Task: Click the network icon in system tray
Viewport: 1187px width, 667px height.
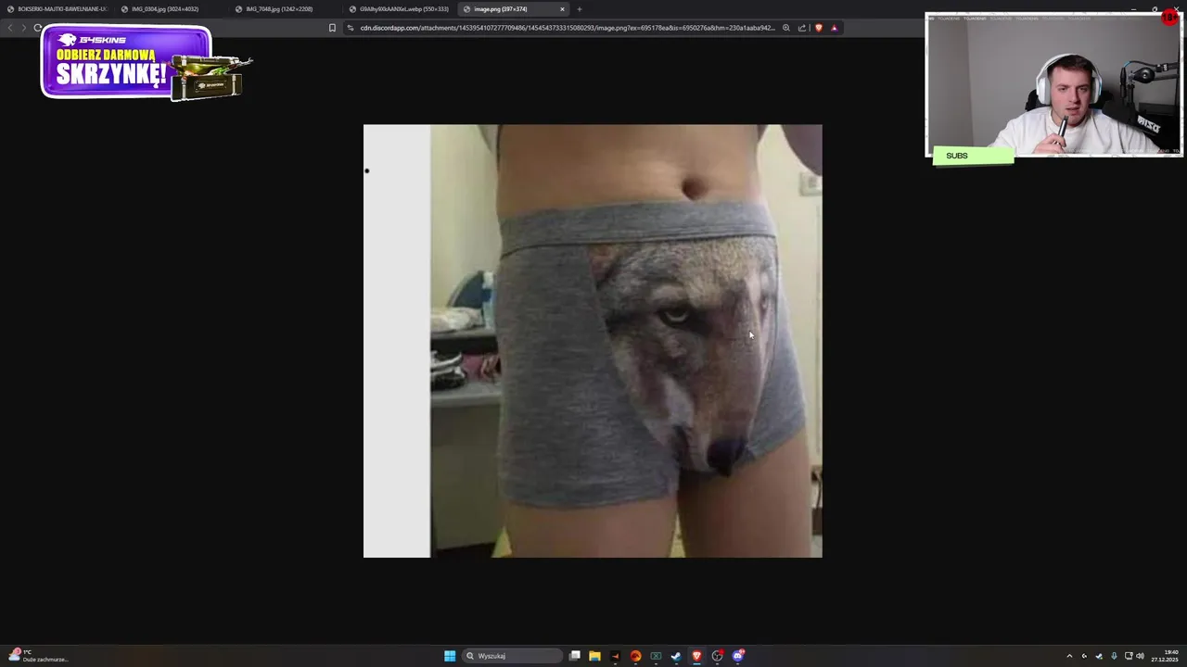Action: 1128,656
